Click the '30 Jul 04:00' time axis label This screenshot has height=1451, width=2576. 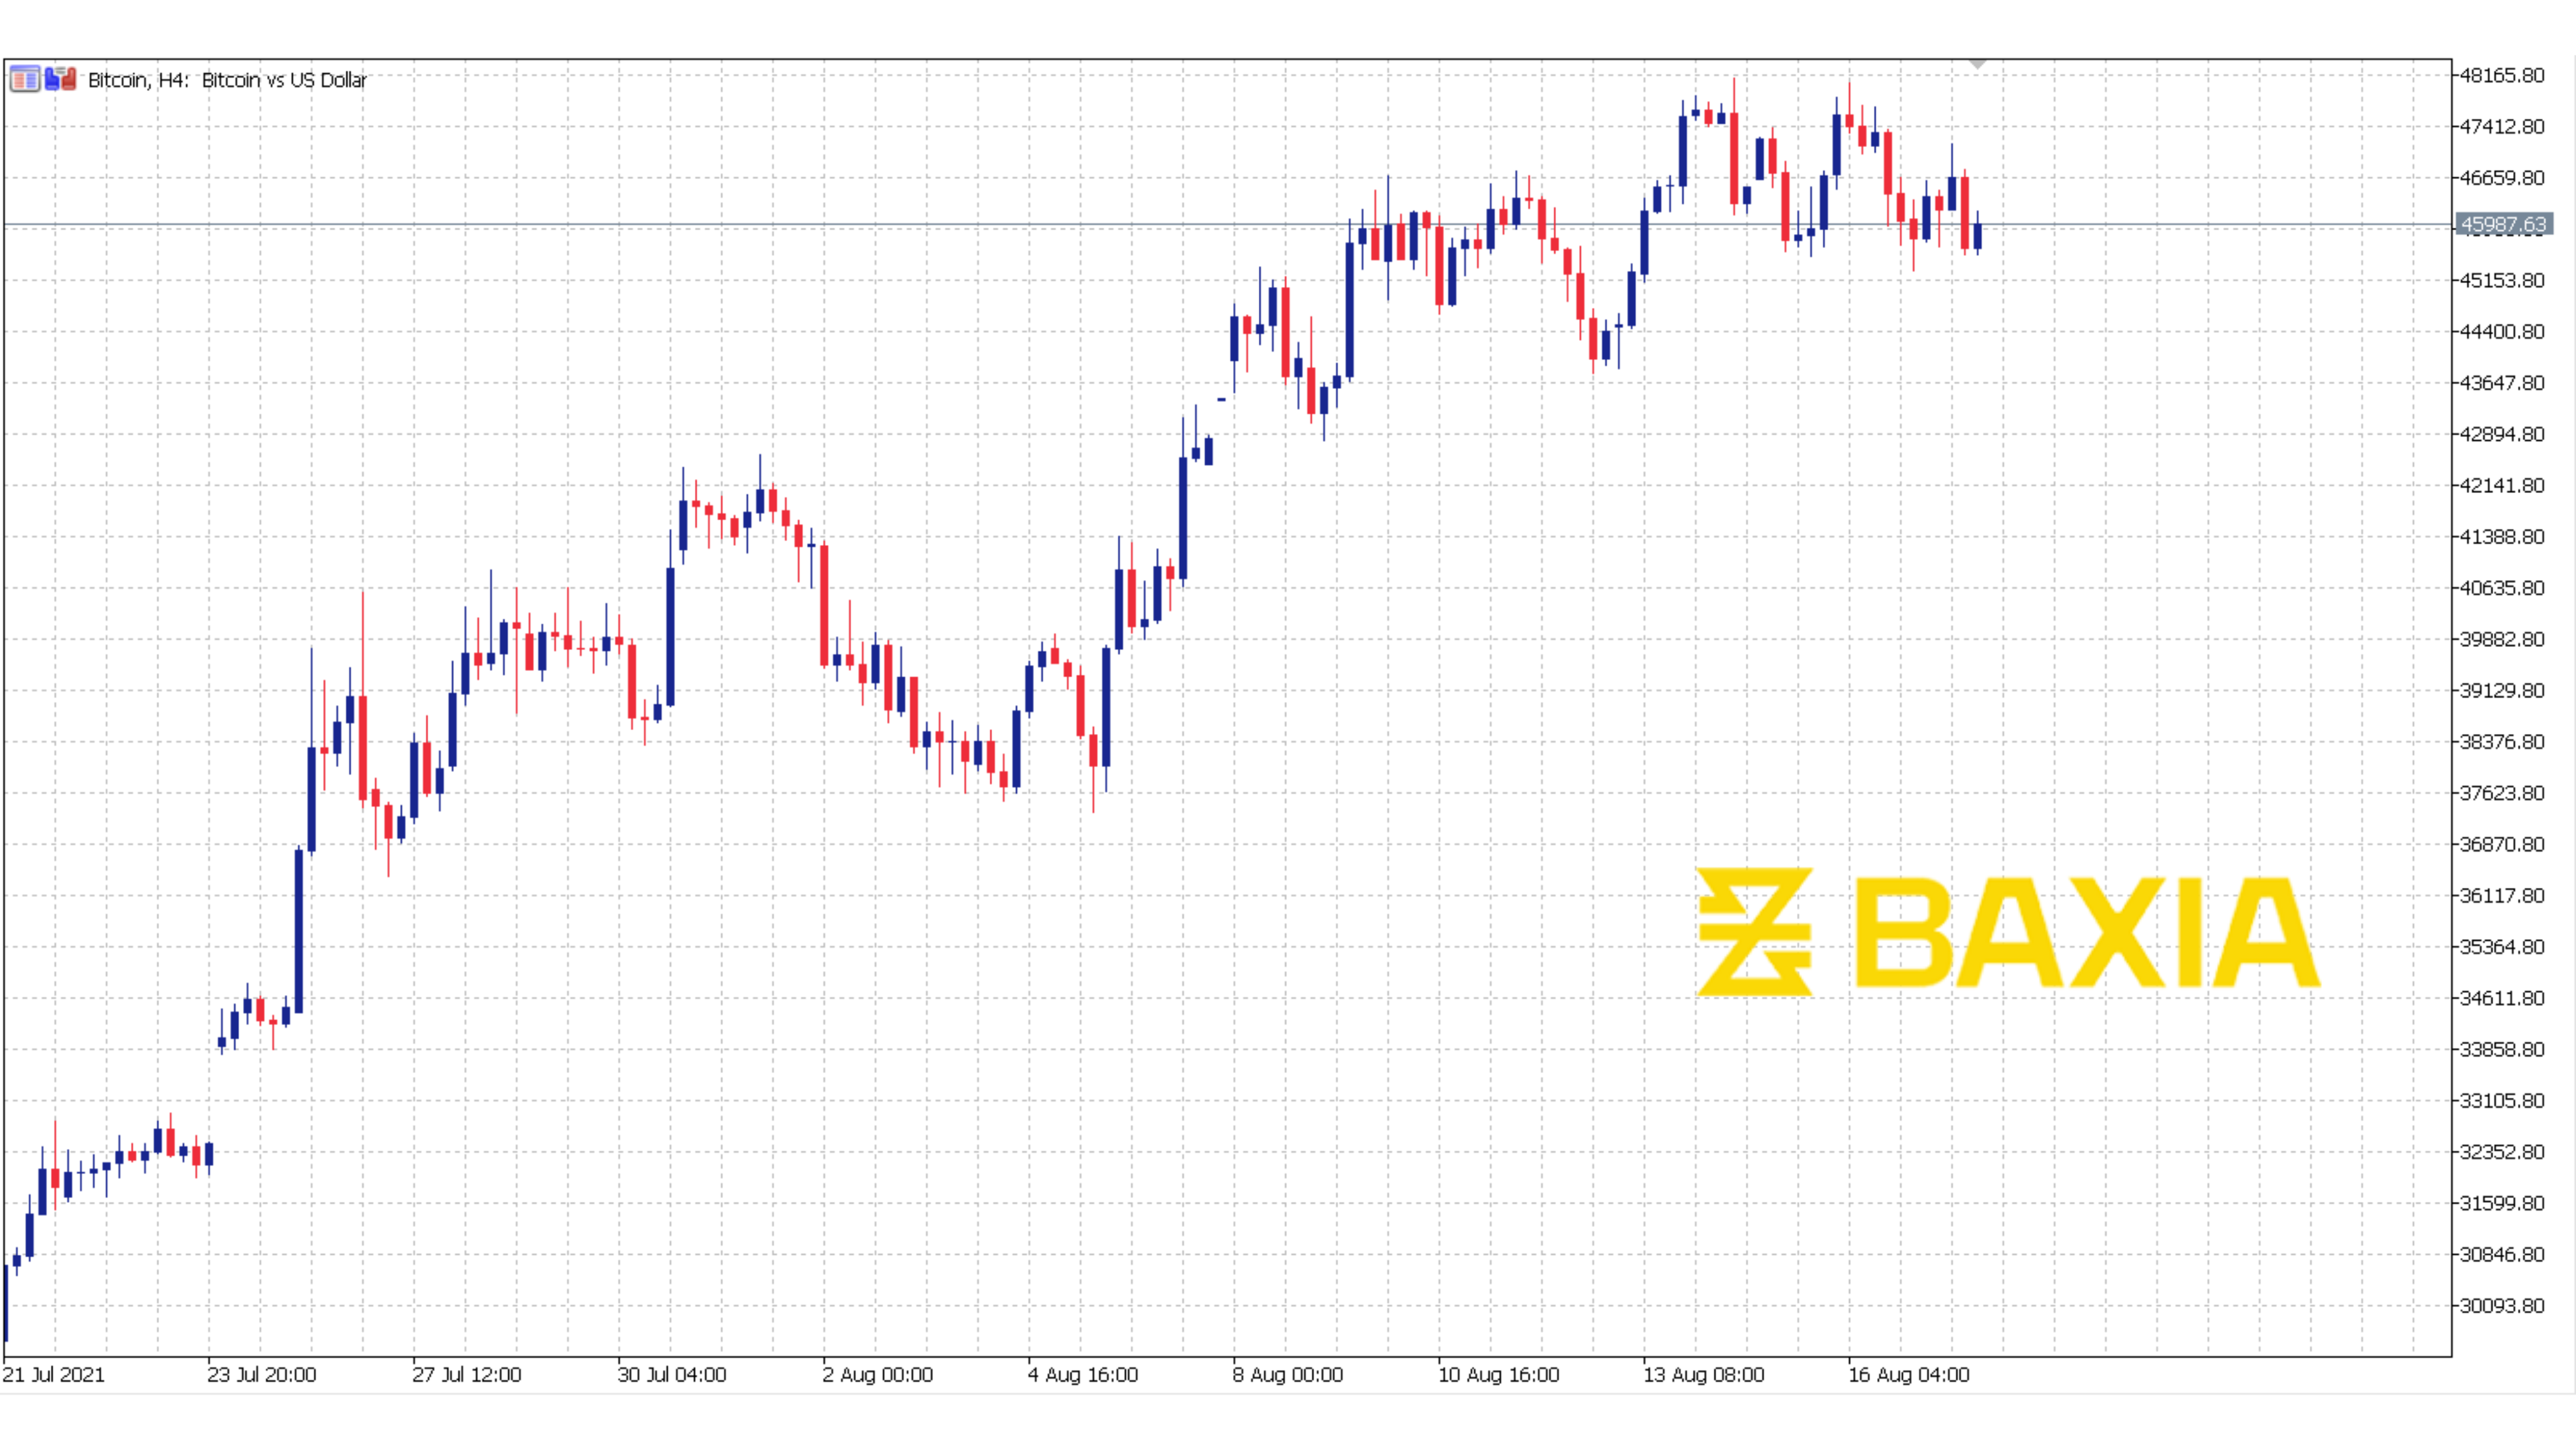point(672,1375)
